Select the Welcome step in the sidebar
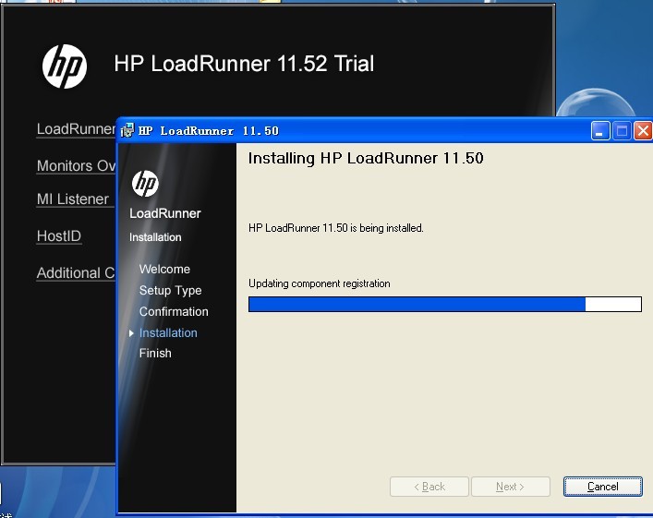 tap(164, 269)
